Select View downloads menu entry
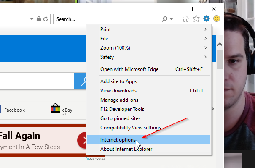 click(148, 91)
